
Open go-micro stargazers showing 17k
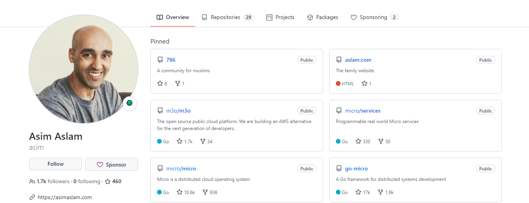pos(363,192)
